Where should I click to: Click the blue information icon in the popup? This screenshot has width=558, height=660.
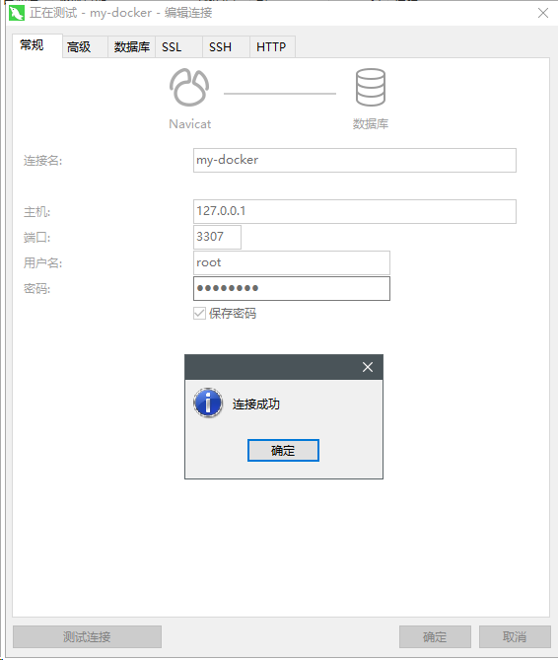(208, 403)
